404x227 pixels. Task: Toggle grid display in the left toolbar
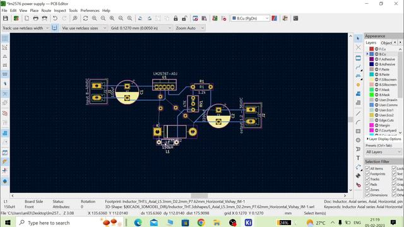[x=5, y=38]
